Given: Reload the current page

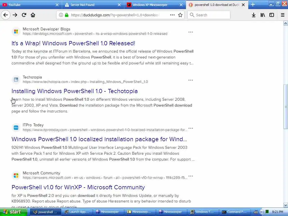Looking at the screenshot, I should (x=24, y=15).
